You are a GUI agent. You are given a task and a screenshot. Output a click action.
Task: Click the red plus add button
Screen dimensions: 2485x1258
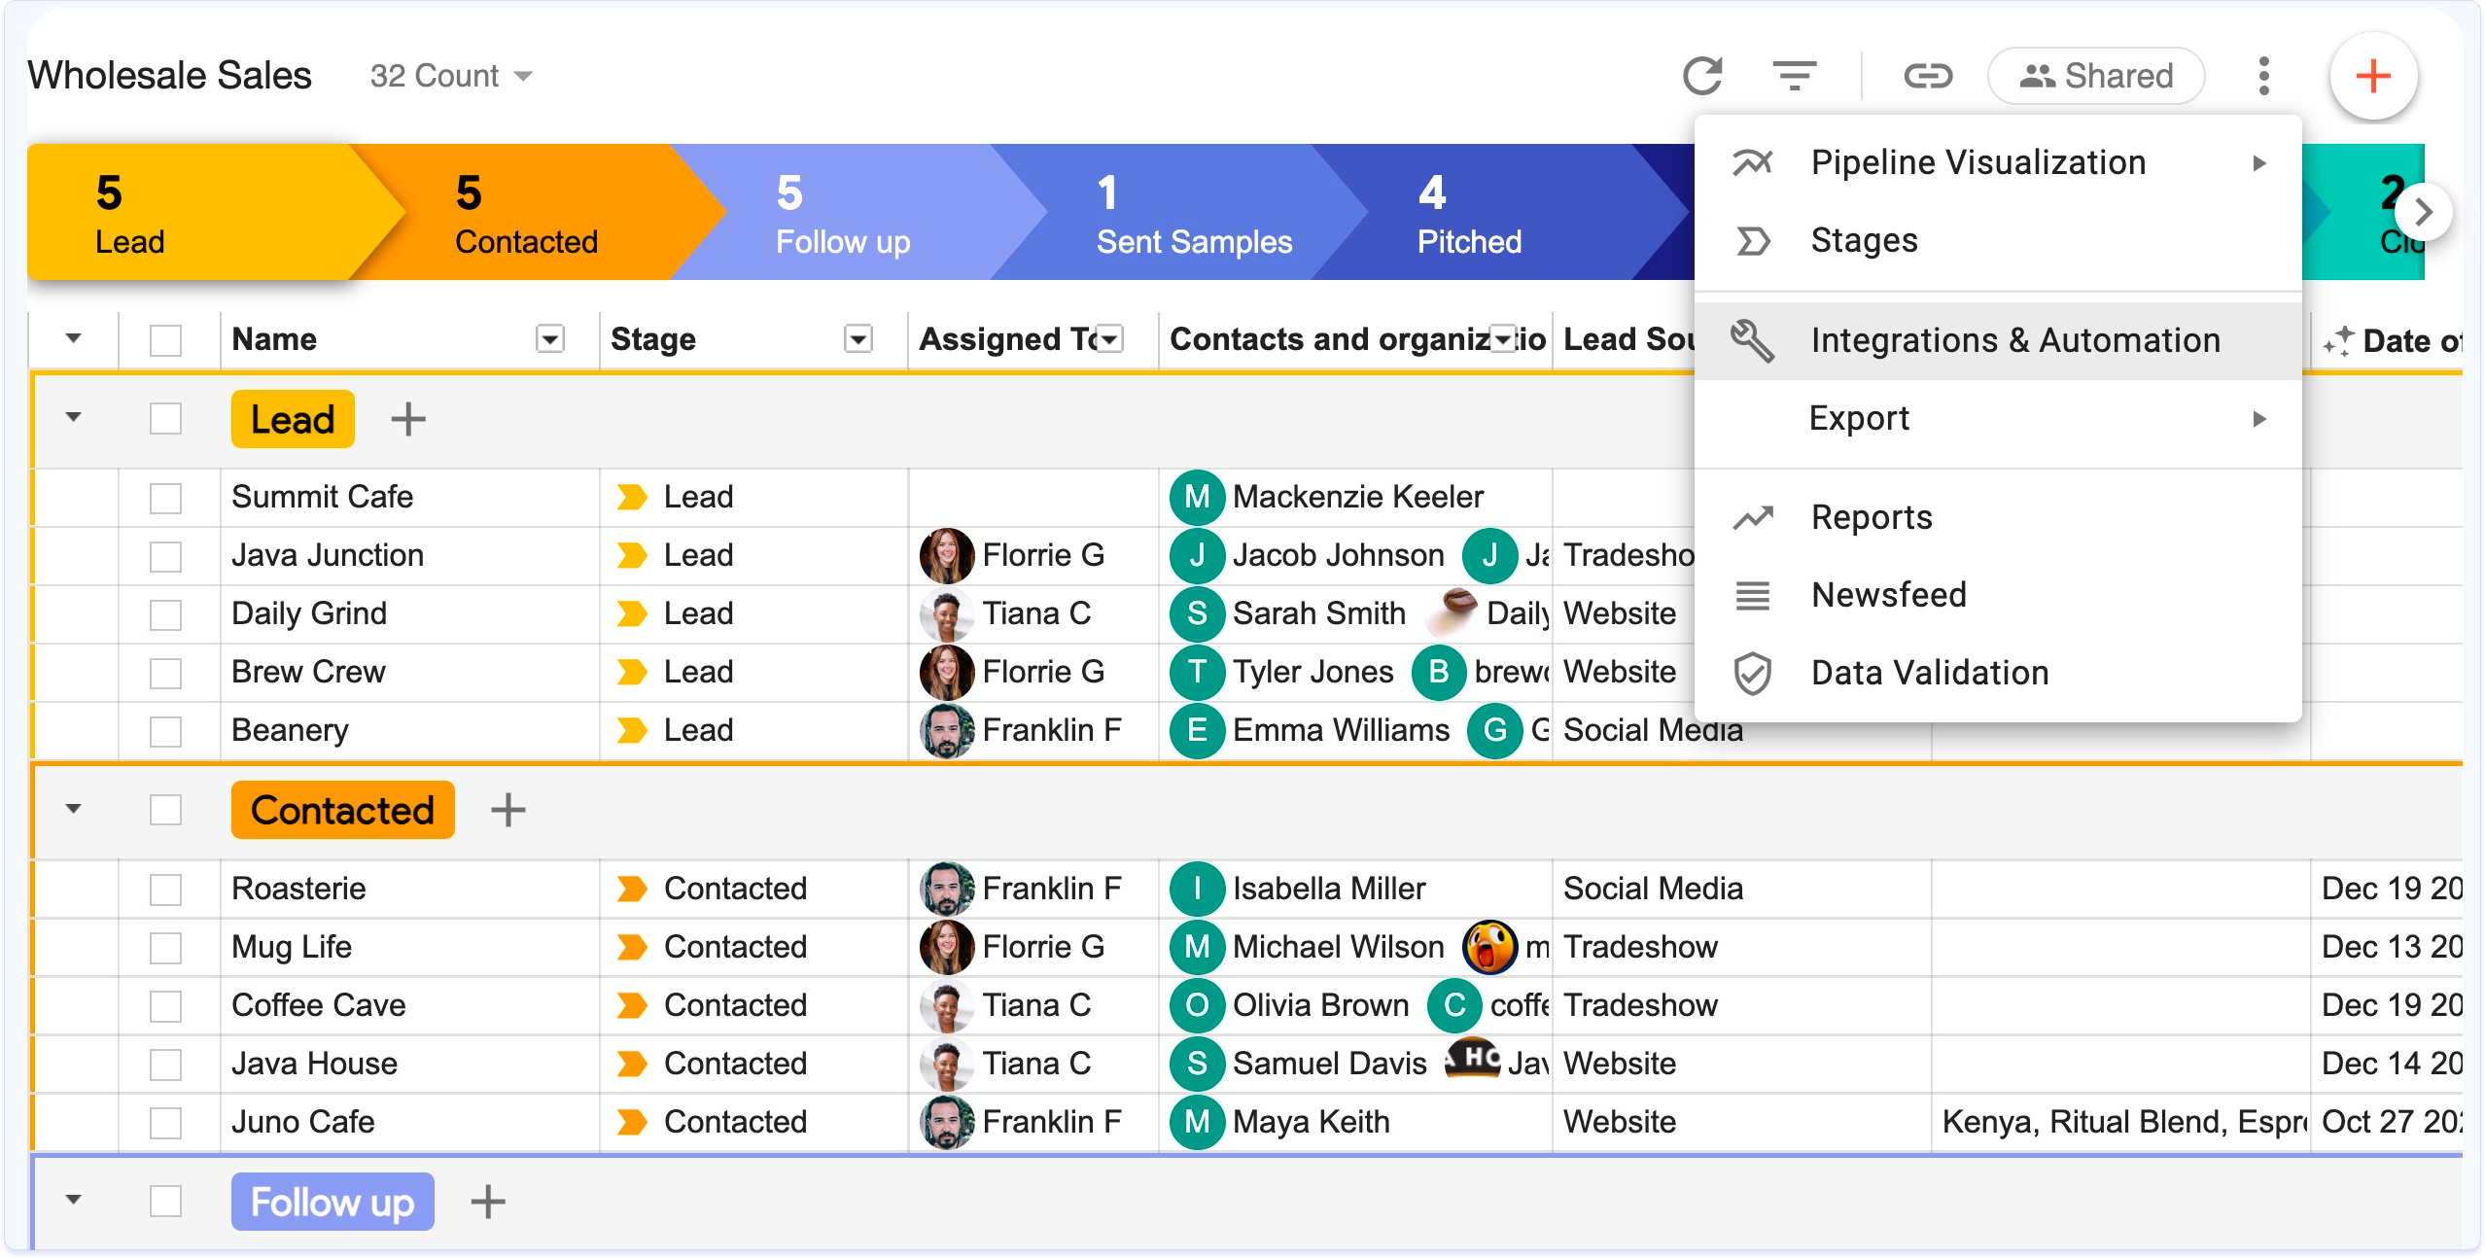(x=2372, y=76)
